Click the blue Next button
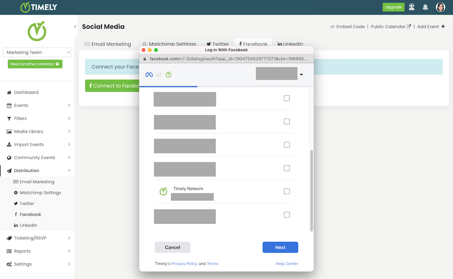Image resolution: width=453 pixels, height=279 pixels. tap(280, 247)
